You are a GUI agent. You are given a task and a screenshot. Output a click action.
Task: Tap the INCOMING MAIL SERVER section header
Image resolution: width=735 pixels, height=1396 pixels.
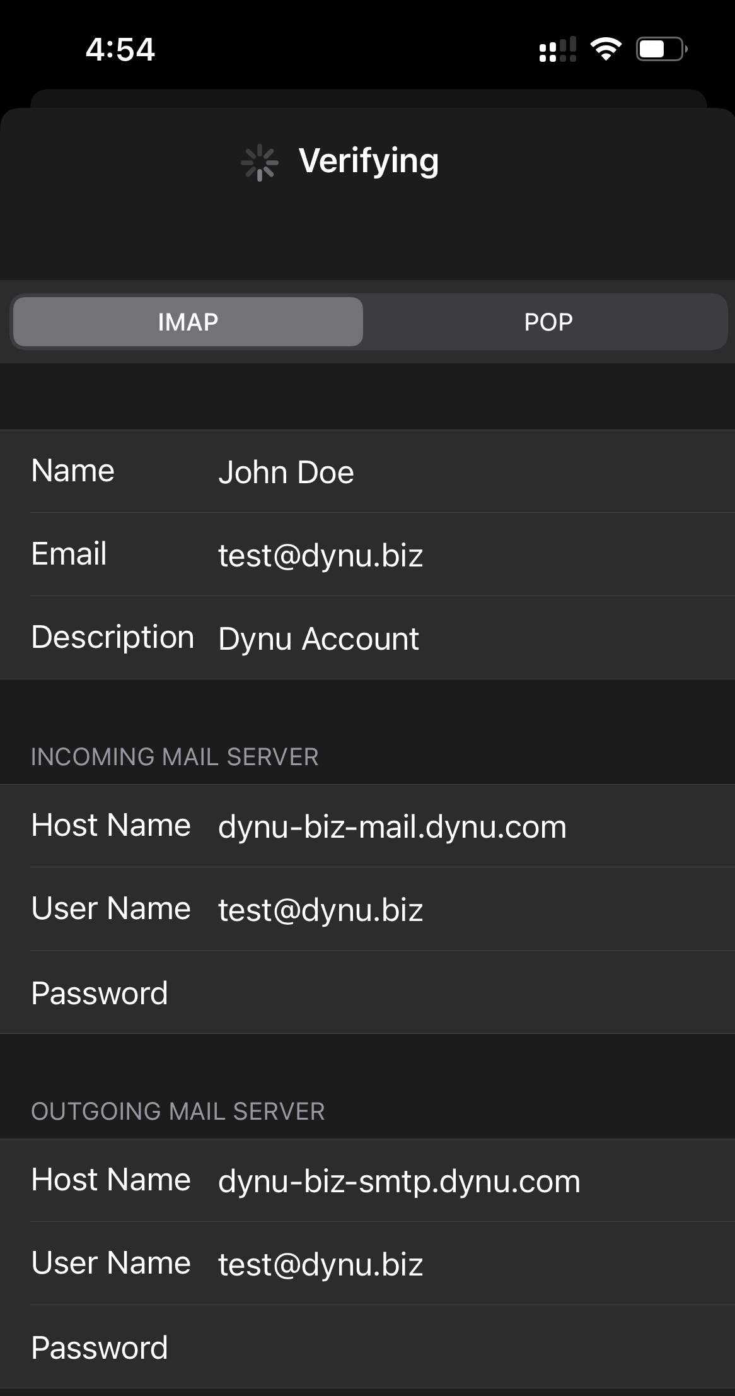tap(175, 757)
